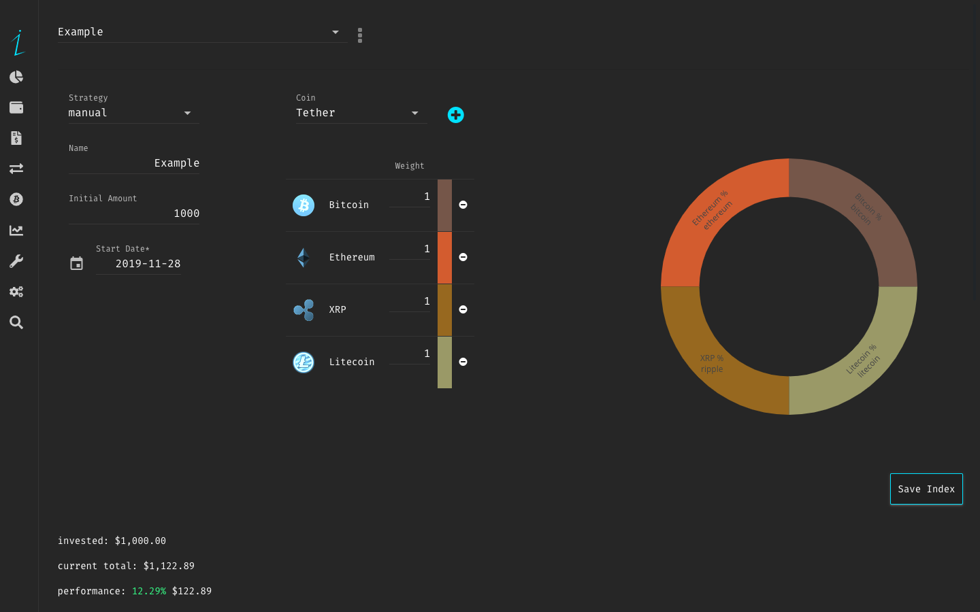This screenshot has width=980, height=612.
Task: Open the invoice document sidebar icon
Action: pos(16,138)
